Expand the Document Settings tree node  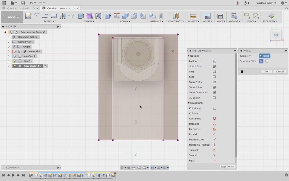coord(9,37)
